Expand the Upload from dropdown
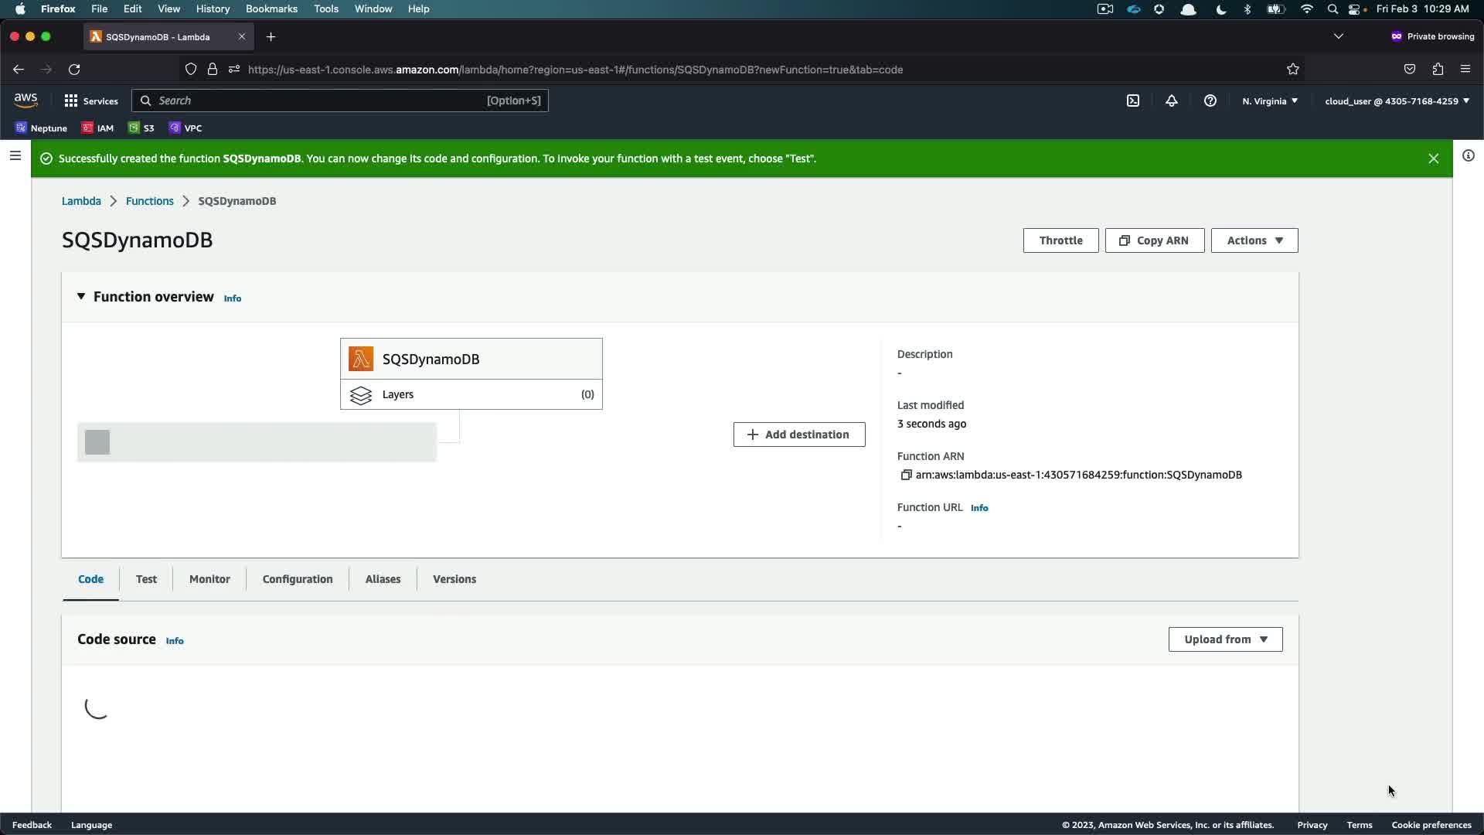 (x=1225, y=639)
